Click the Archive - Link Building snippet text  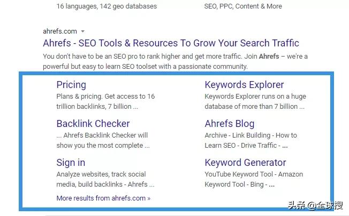point(251,140)
